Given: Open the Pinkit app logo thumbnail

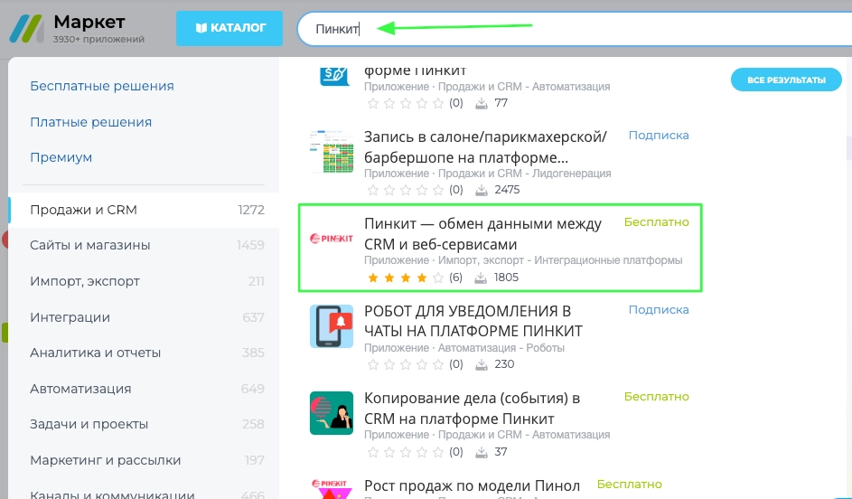Looking at the screenshot, I should tap(331, 240).
